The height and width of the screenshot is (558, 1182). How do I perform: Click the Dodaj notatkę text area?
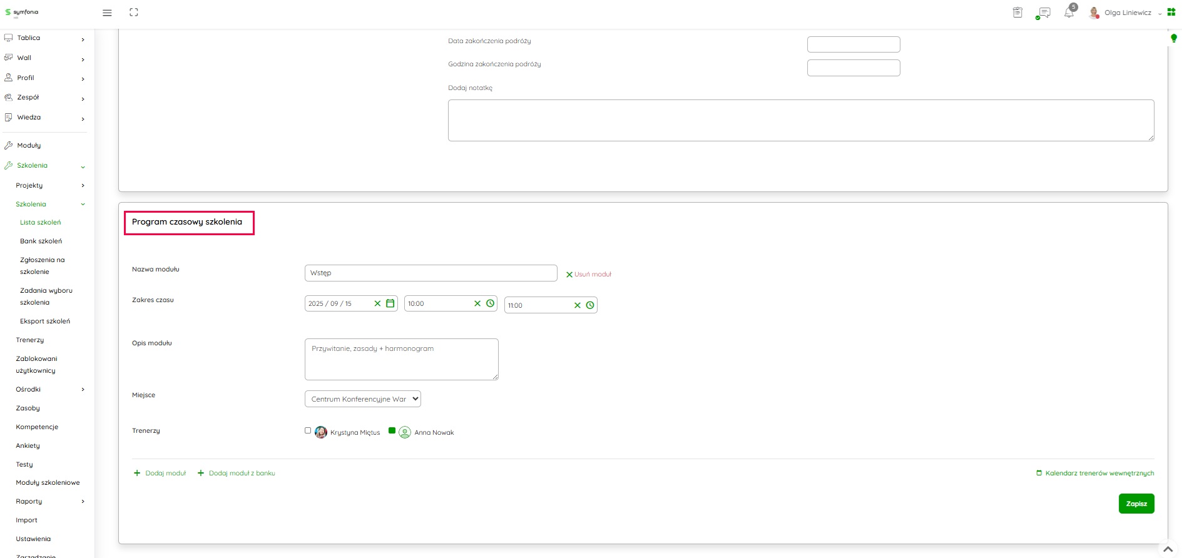(x=800, y=120)
